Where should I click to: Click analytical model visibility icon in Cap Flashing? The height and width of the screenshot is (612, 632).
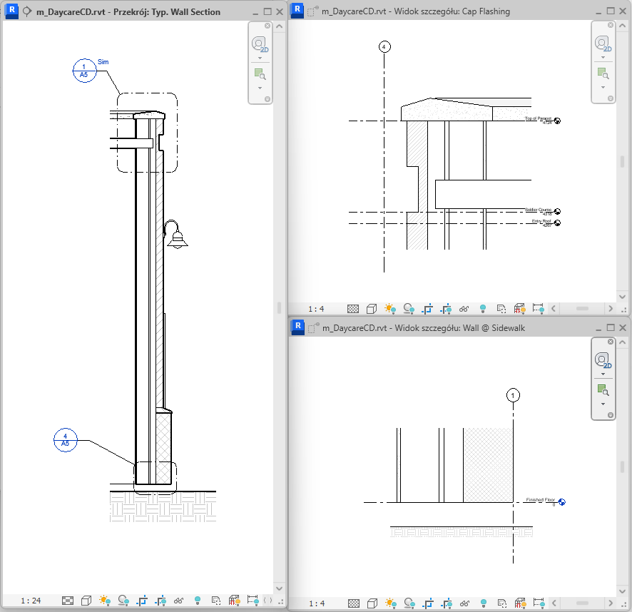click(x=519, y=309)
